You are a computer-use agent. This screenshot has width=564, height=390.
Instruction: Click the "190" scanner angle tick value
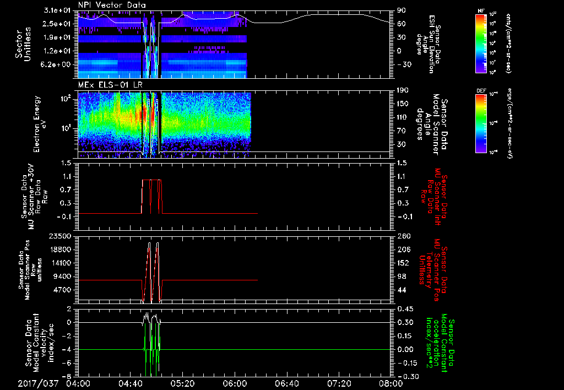click(x=403, y=90)
